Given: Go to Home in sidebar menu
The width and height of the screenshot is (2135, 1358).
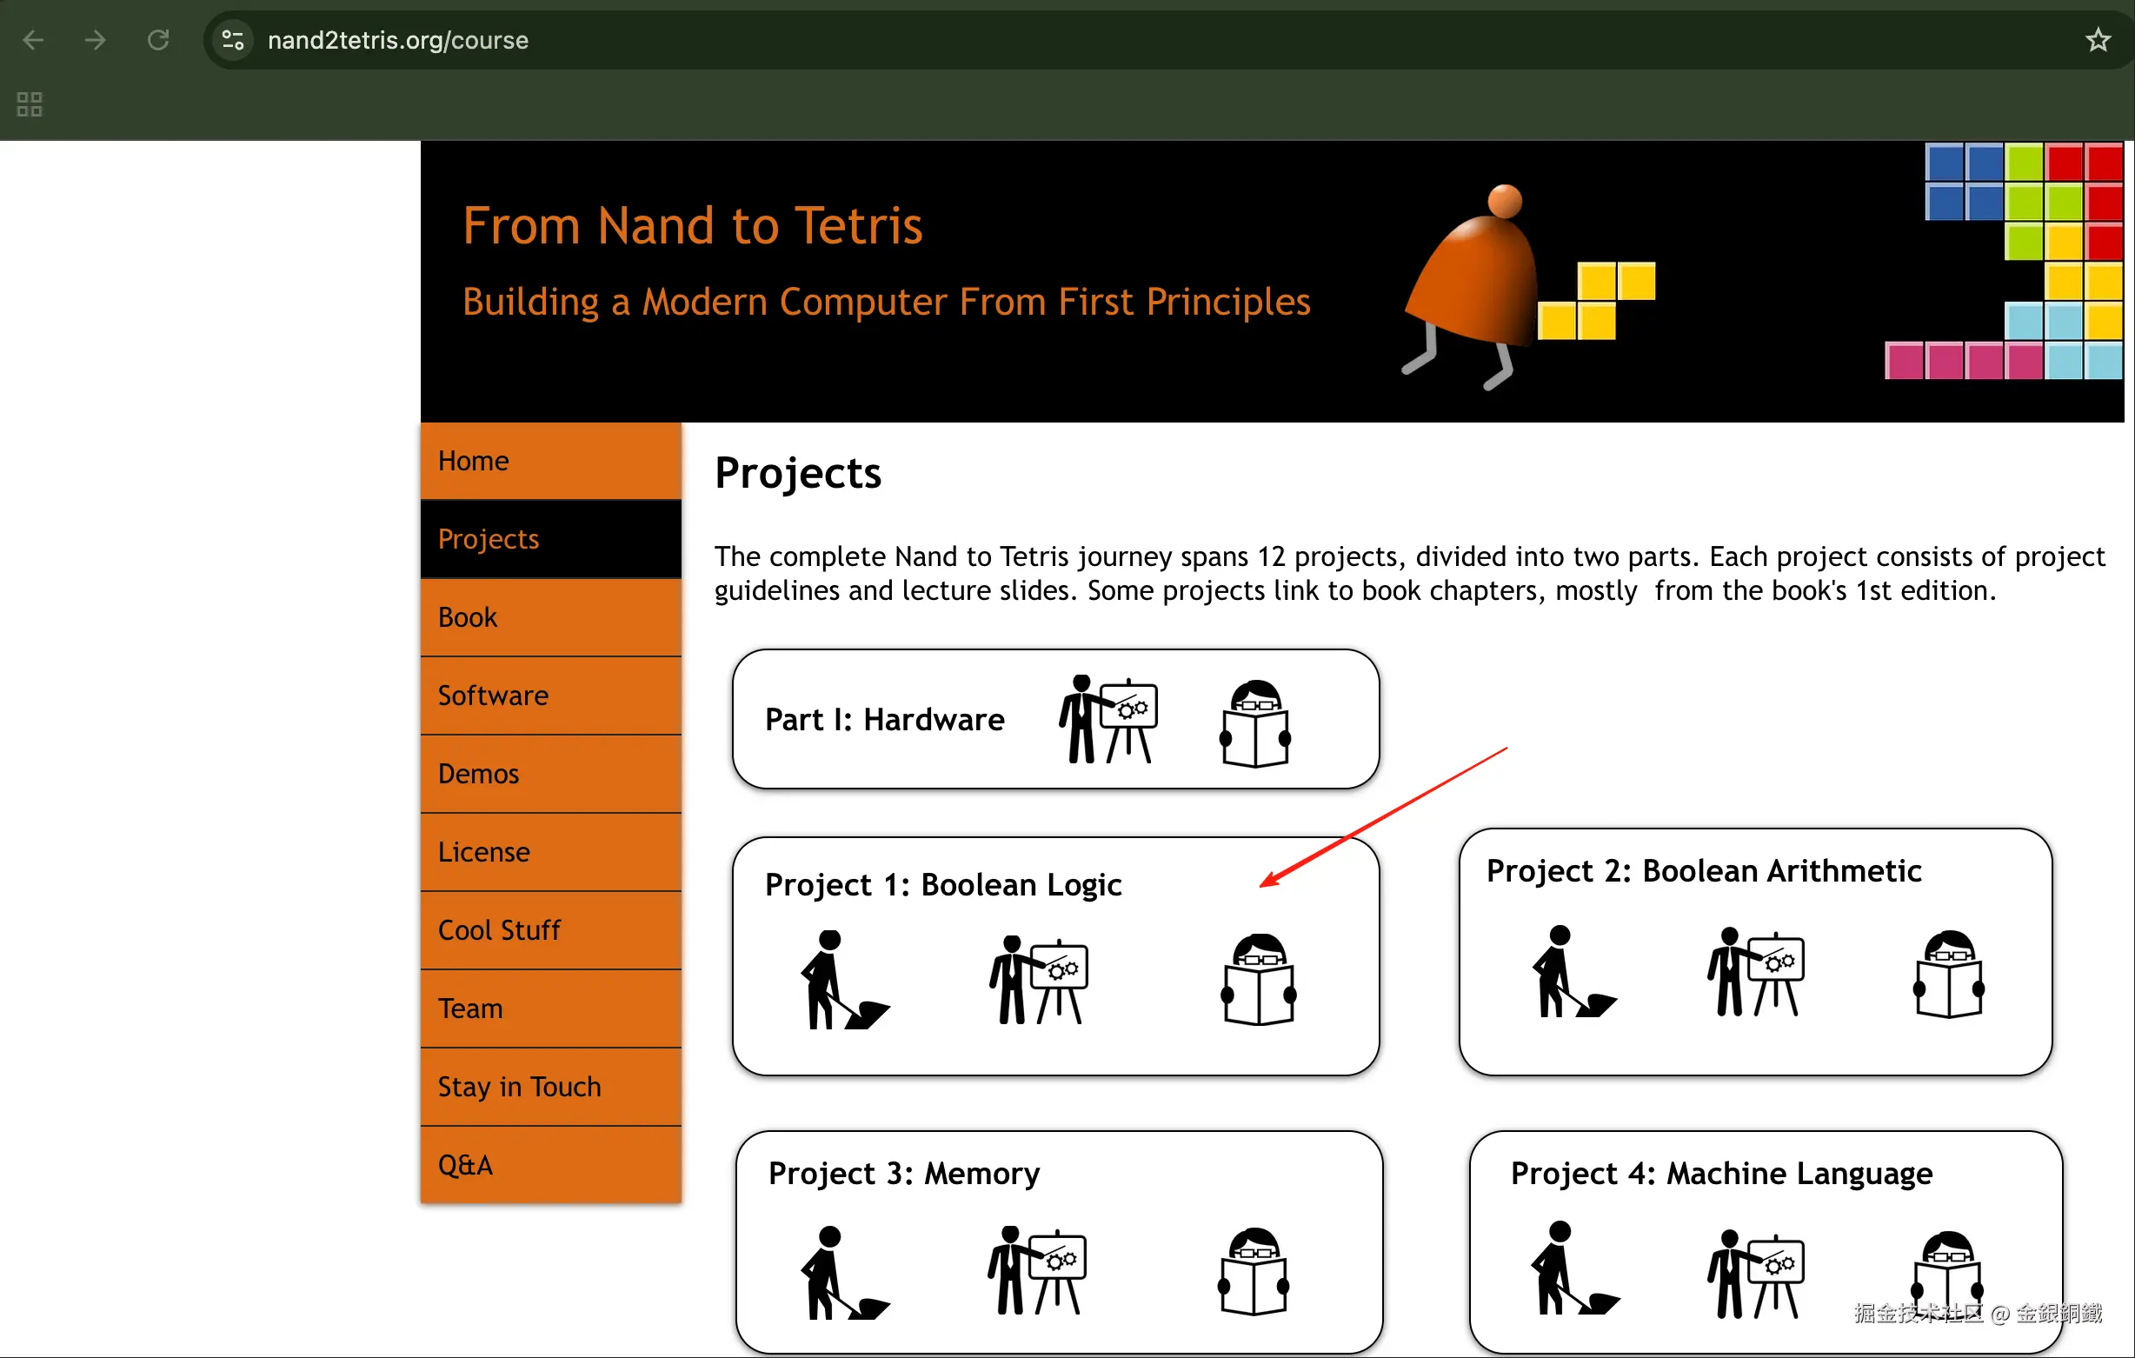Looking at the screenshot, I should tap(474, 462).
